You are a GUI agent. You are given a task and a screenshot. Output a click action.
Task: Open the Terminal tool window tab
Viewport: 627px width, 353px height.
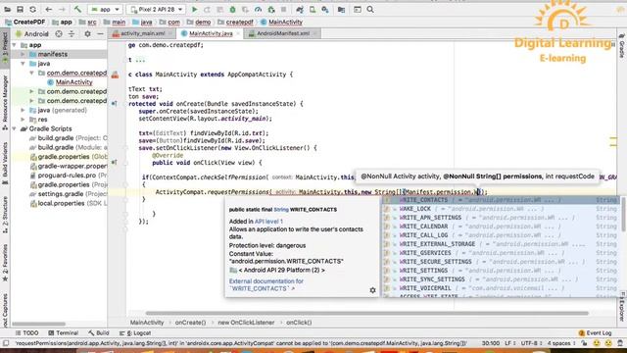pyautogui.click(x=63, y=333)
